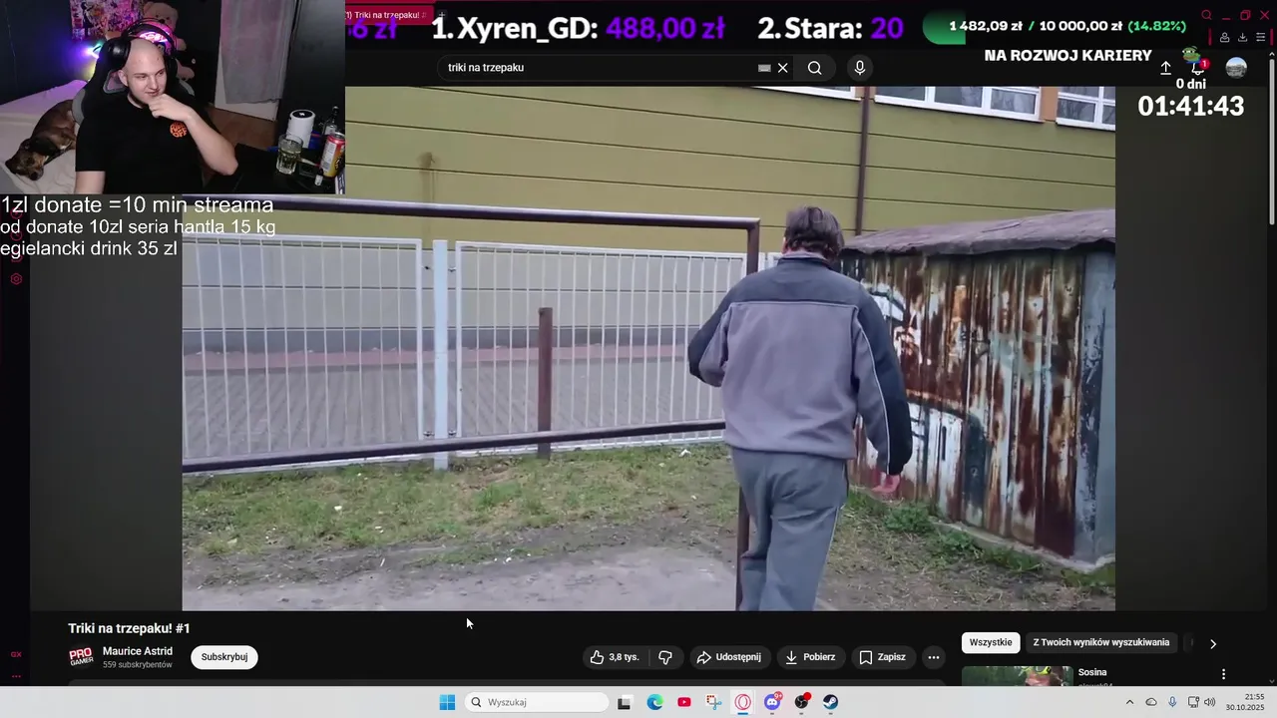Select the Wszystkie filter chip
Viewport: 1277px width, 718px height.
[x=991, y=642]
